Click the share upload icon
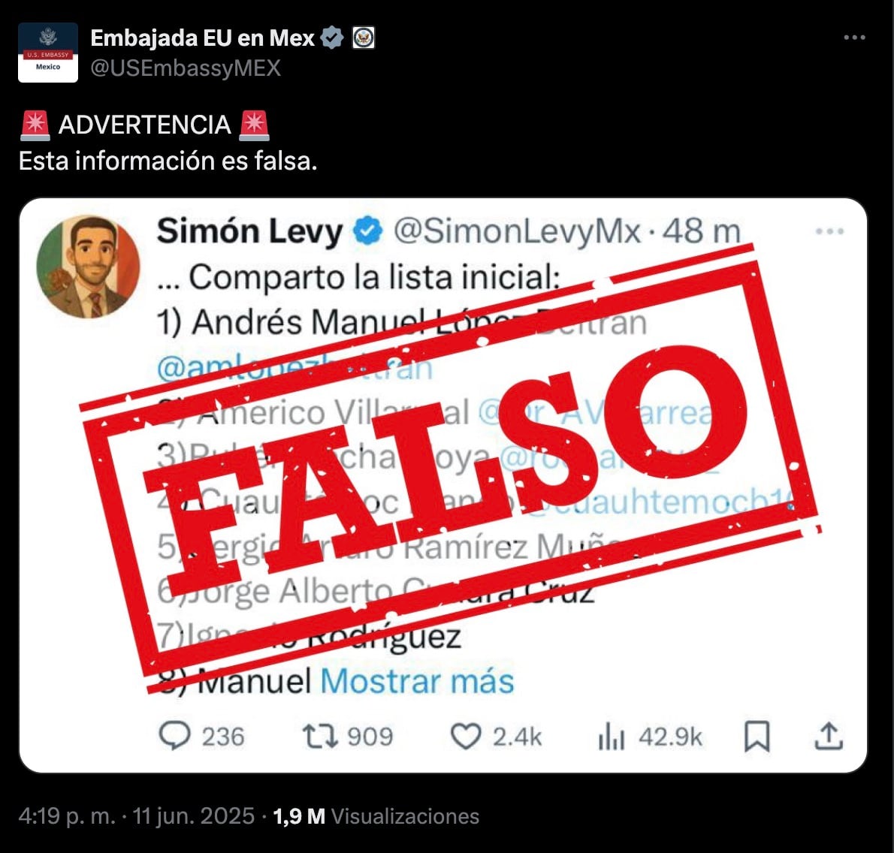 pos(829,736)
